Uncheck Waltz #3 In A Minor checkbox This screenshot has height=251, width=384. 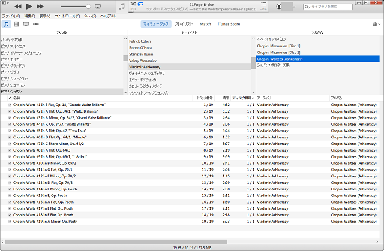tap(10, 118)
